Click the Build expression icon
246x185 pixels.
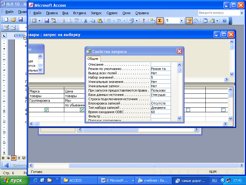pos(196,21)
